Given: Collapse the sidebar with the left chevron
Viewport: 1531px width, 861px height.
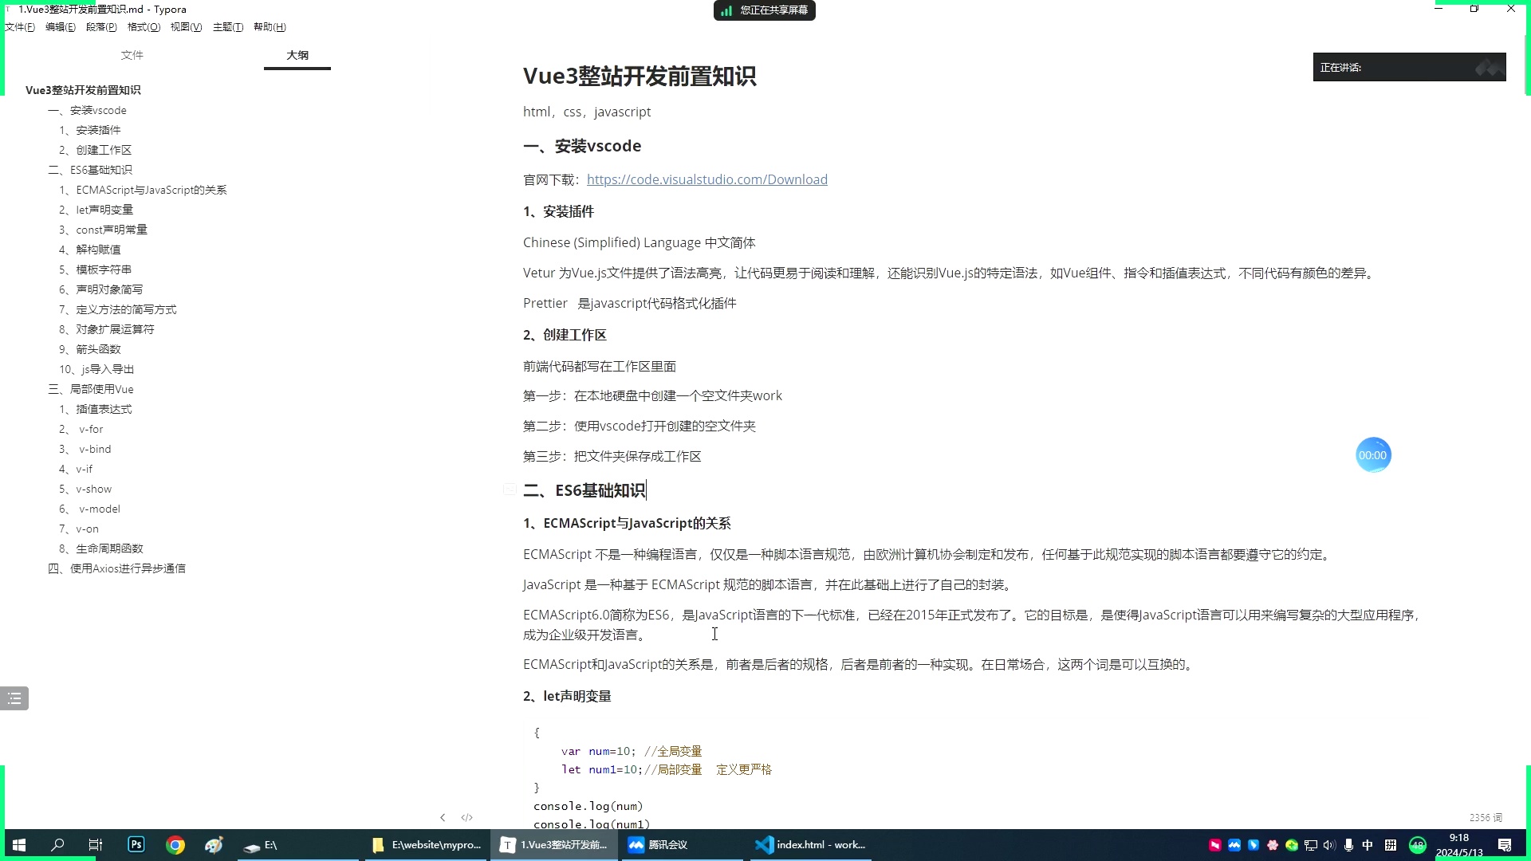Looking at the screenshot, I should pos(443,817).
